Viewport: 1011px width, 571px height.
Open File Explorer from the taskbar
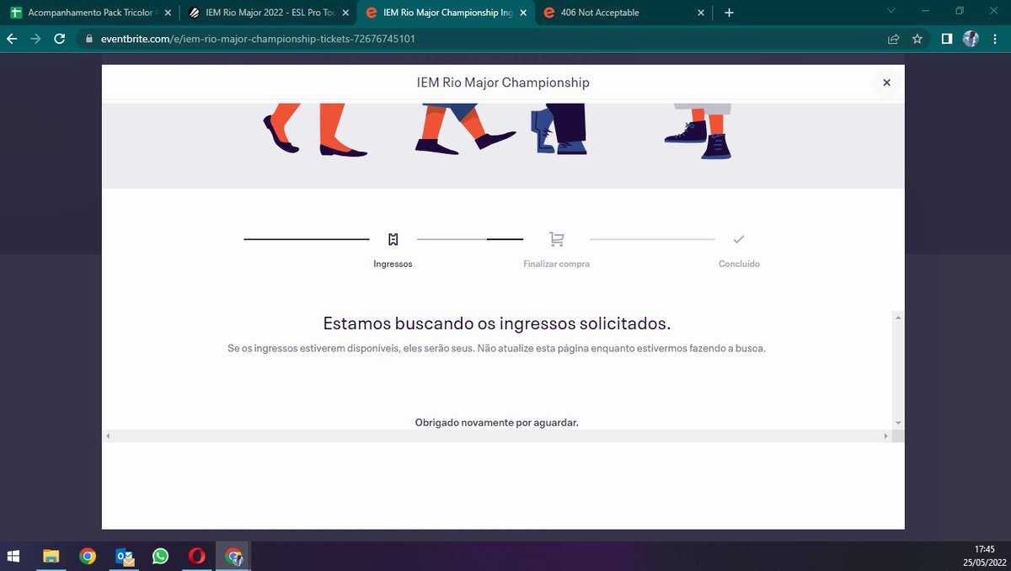51,556
